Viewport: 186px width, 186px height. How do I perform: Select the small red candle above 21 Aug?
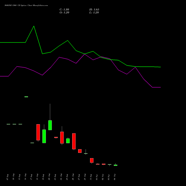(56, 137)
